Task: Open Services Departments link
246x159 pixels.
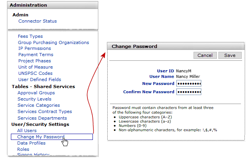Action: (x=42, y=118)
